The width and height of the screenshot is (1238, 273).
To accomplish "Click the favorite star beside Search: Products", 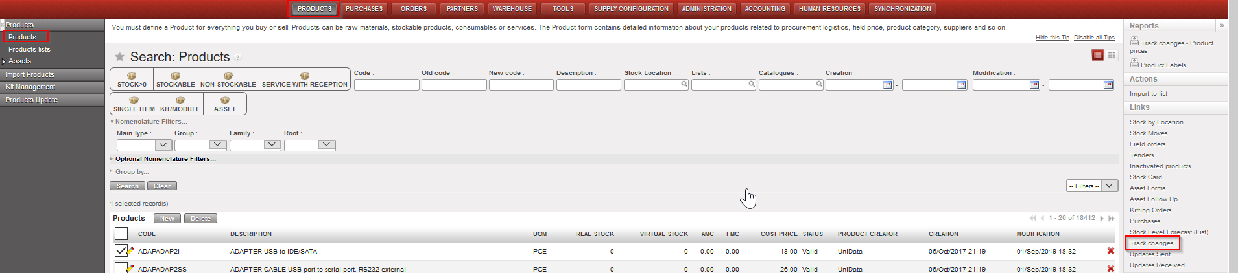I will point(119,57).
